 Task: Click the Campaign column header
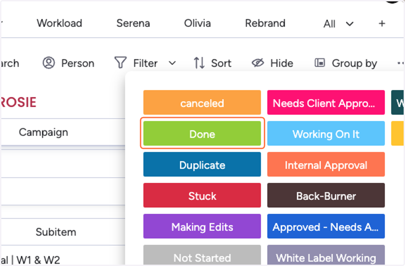pos(44,132)
